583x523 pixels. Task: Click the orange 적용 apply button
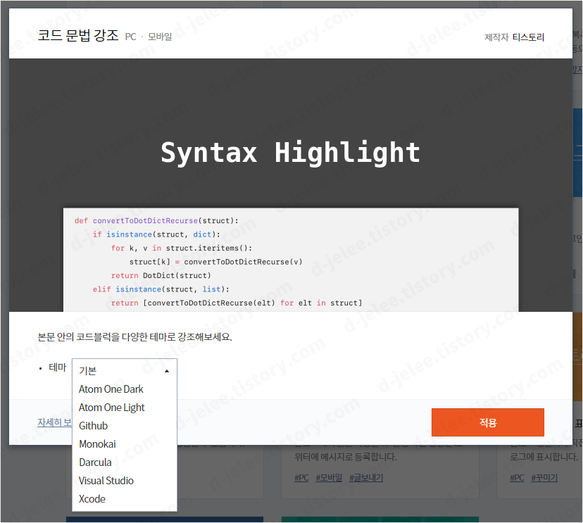[487, 422]
